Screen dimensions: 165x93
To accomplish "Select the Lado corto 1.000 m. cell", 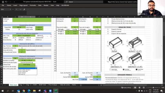I will (39, 29).
